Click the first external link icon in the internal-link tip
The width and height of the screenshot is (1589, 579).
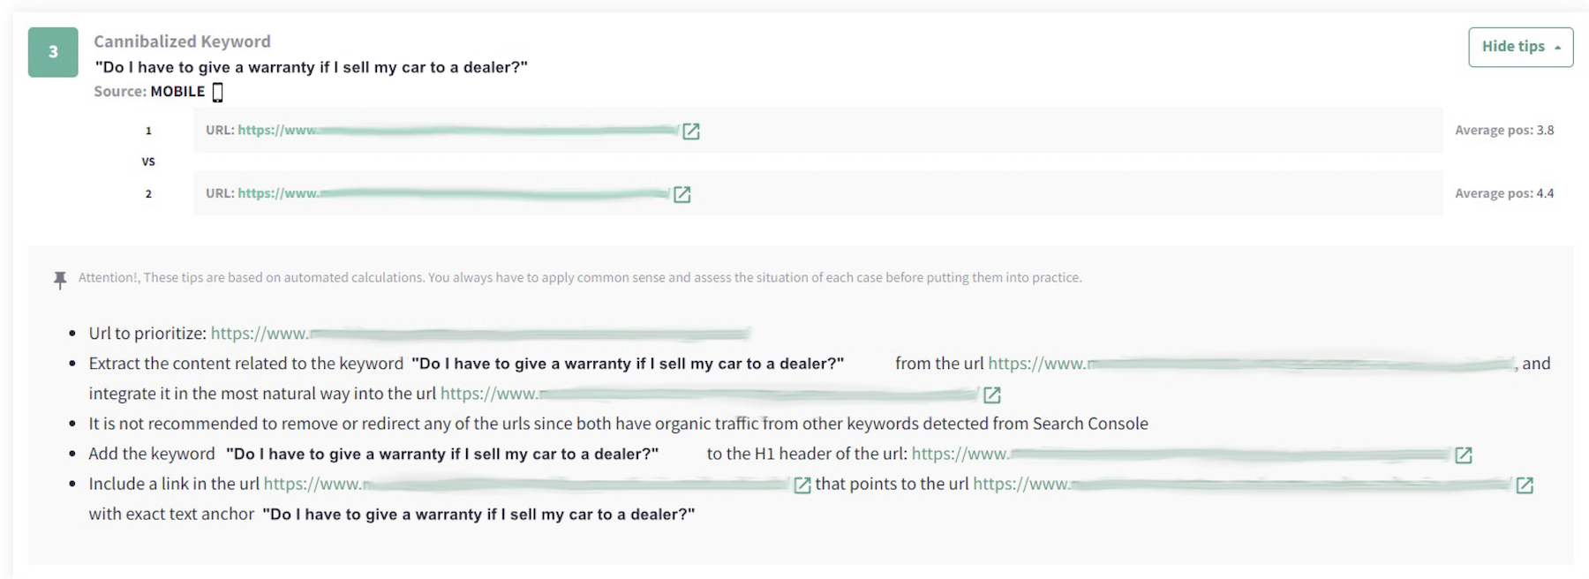click(802, 485)
